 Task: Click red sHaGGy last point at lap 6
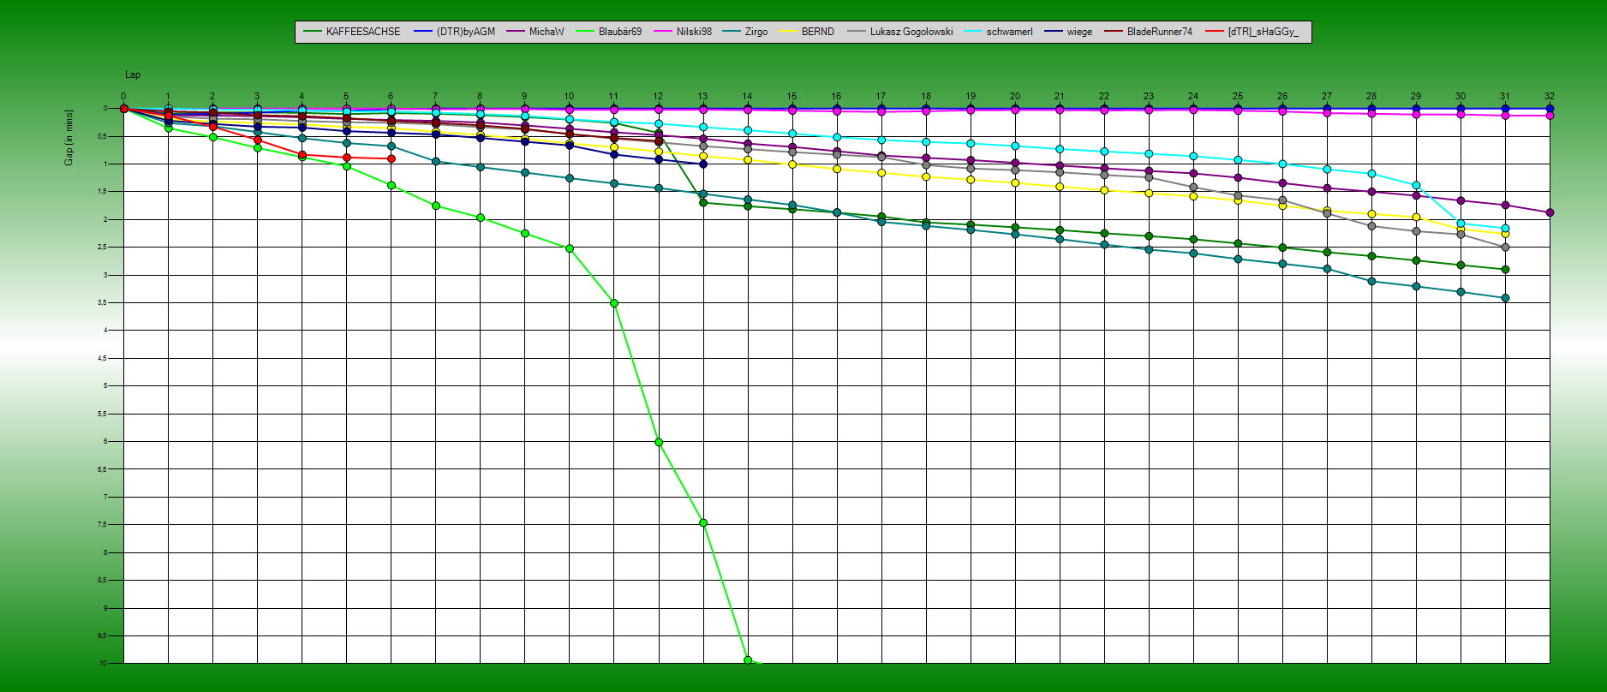tap(391, 158)
